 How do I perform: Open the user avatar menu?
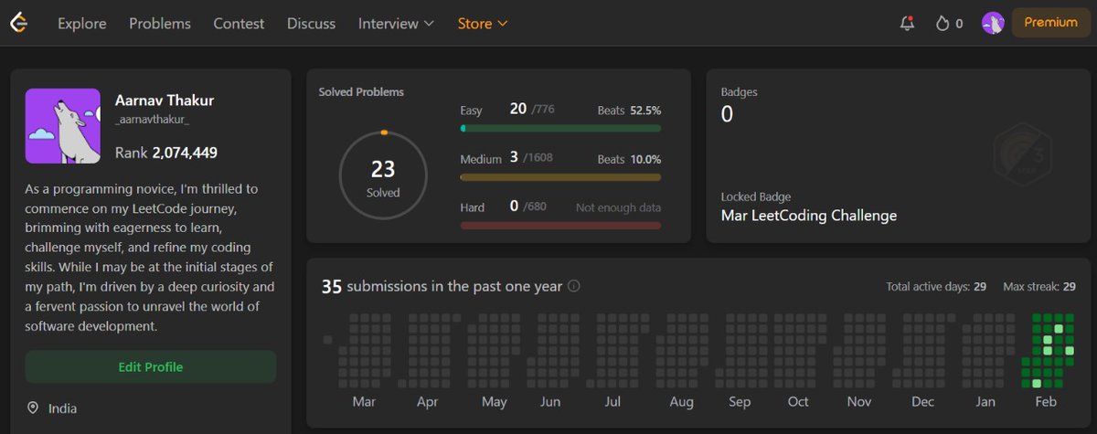(x=993, y=24)
